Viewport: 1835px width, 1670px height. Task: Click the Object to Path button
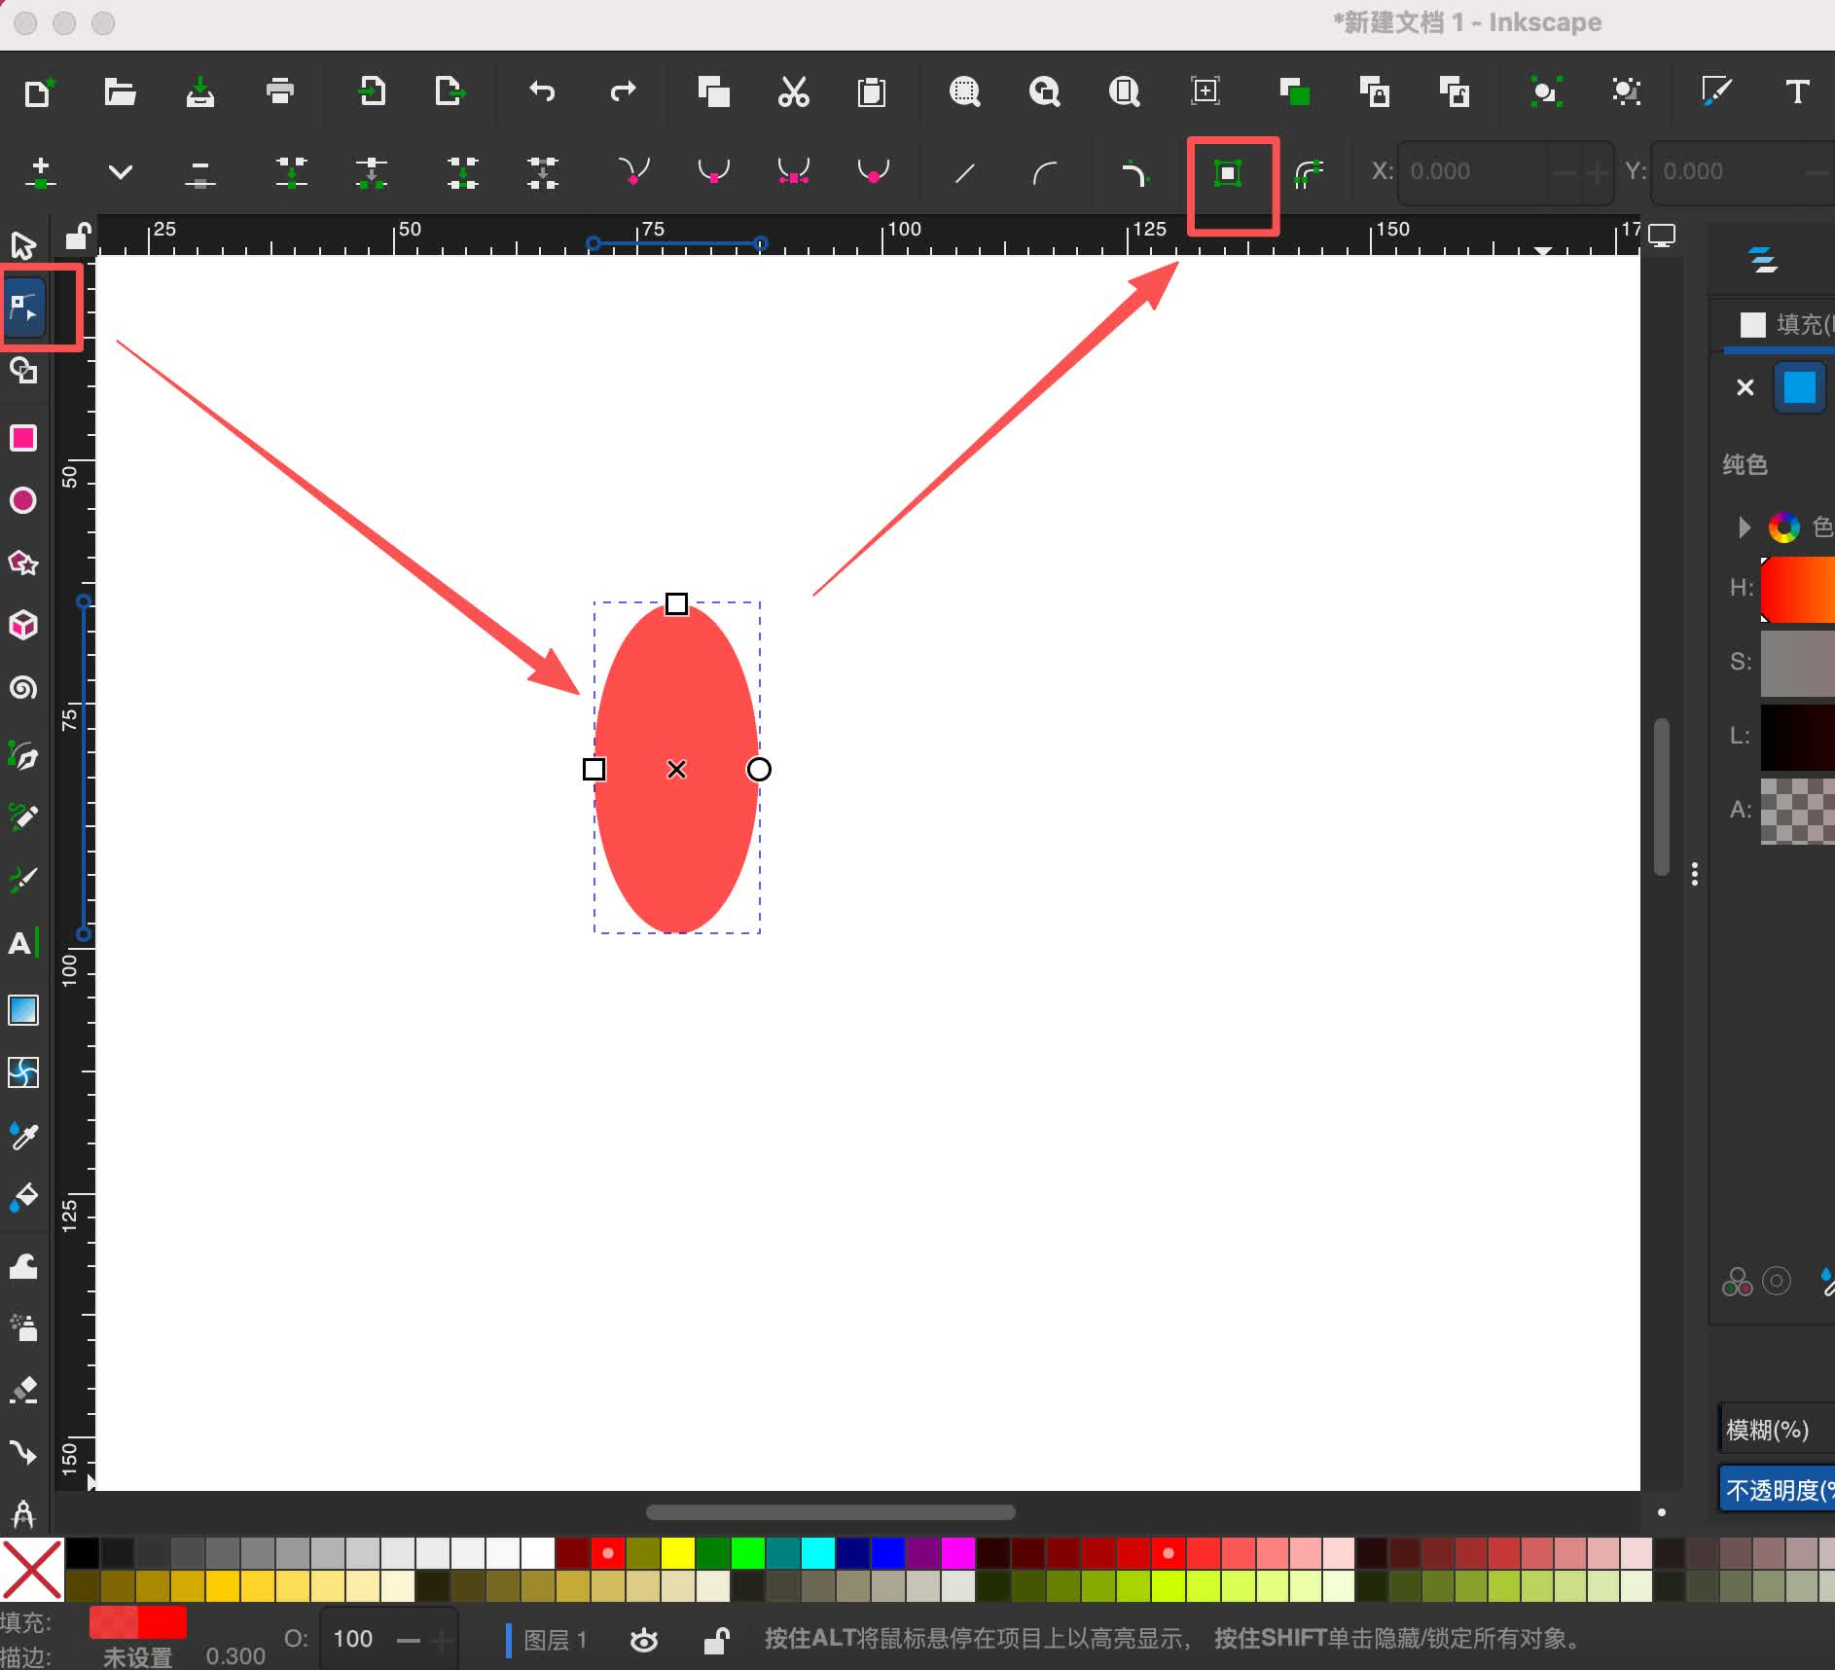(1228, 173)
